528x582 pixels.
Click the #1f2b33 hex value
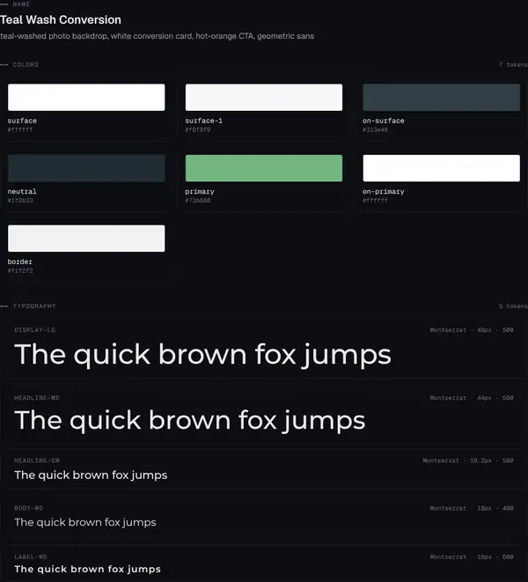tap(20, 201)
